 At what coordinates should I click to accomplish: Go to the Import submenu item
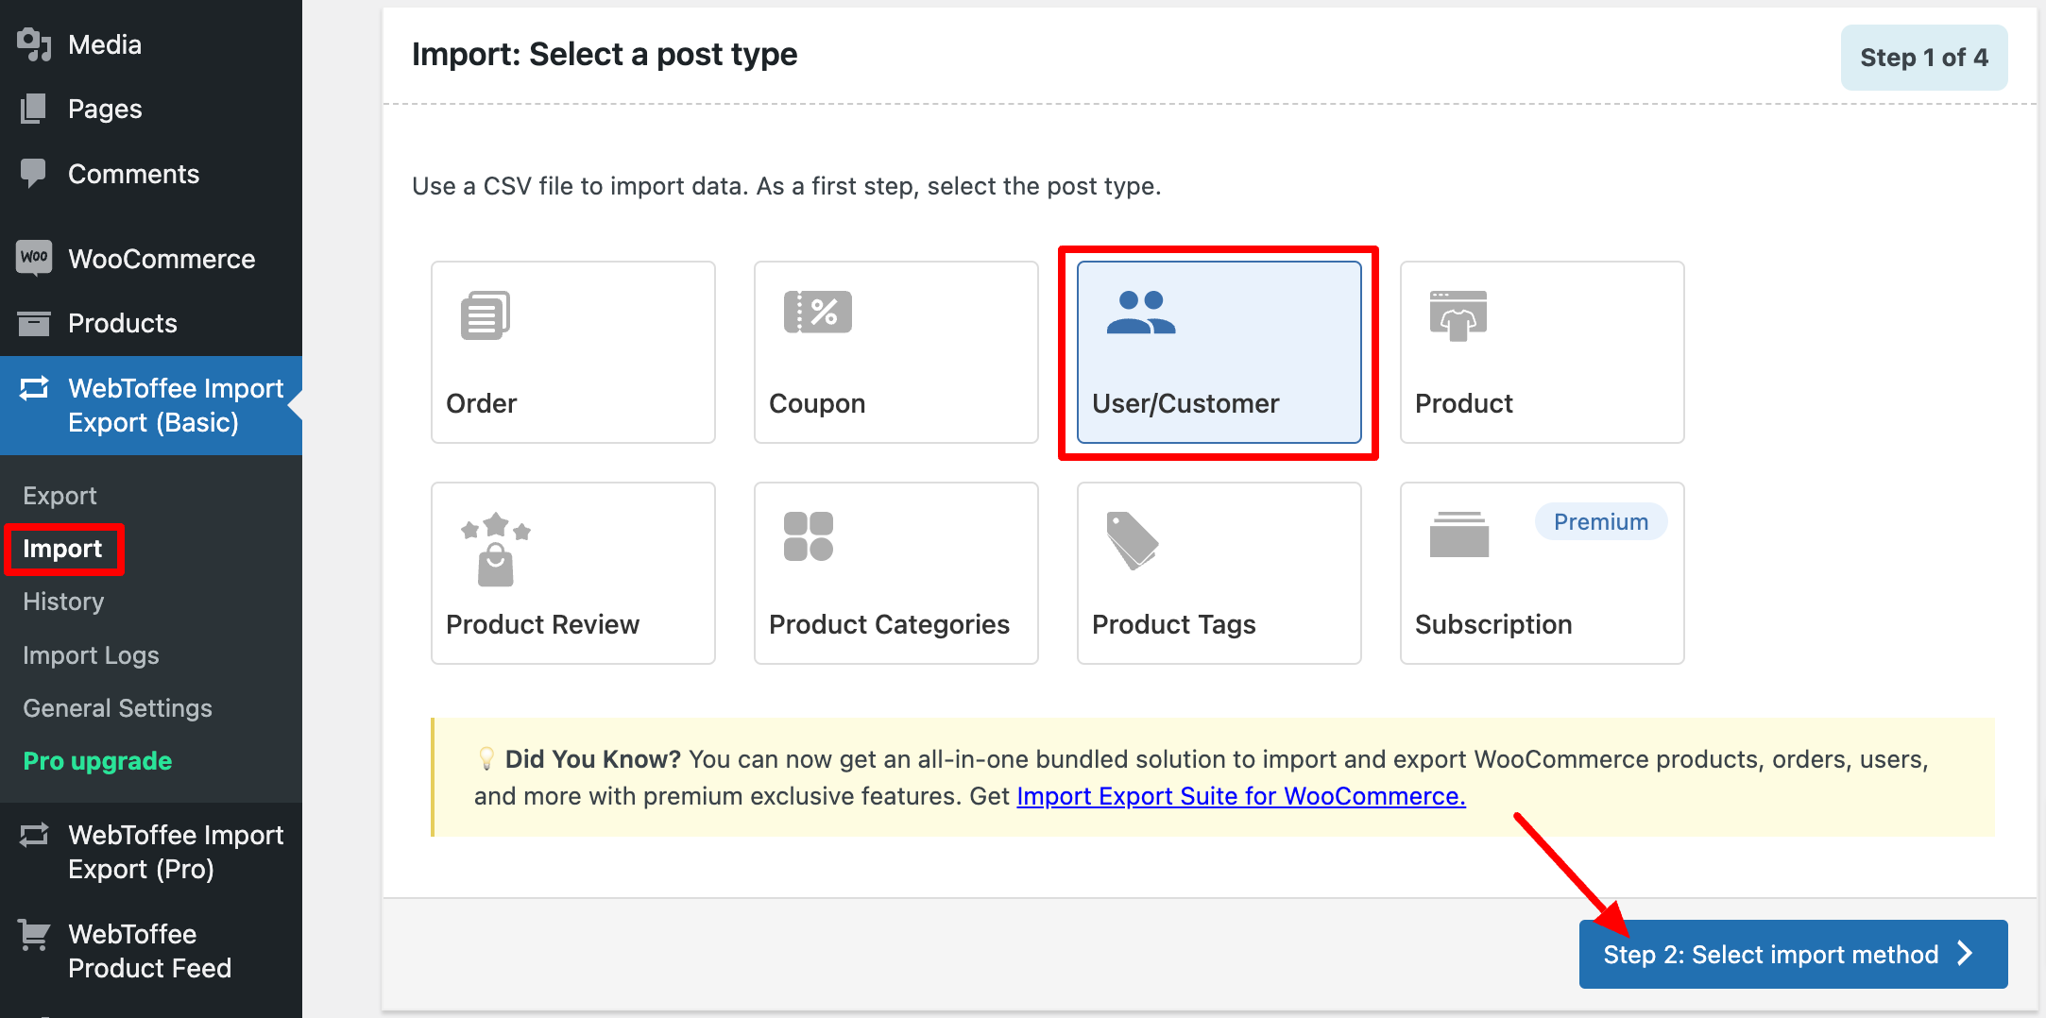(x=62, y=549)
